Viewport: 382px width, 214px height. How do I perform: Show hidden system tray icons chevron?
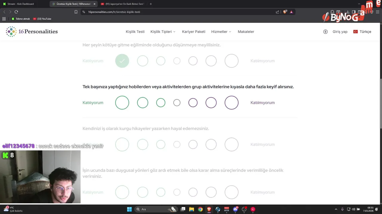tap(336, 209)
